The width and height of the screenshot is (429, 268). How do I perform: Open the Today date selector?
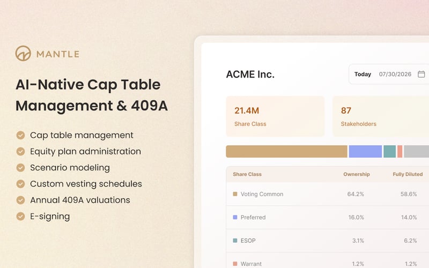pyautogui.click(x=389, y=74)
